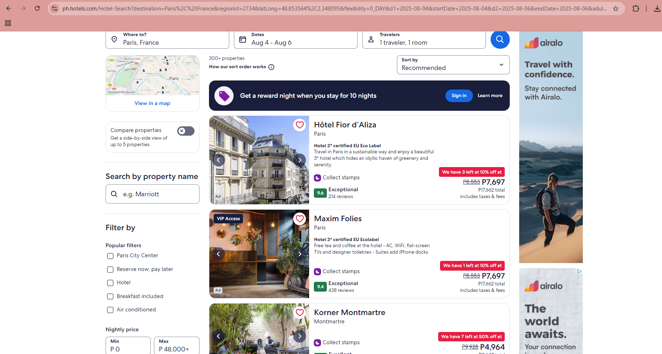Screen dimensions: 662x354
Task: Open Travelers 1 traveler, 1 room selector
Action: [x=424, y=39]
